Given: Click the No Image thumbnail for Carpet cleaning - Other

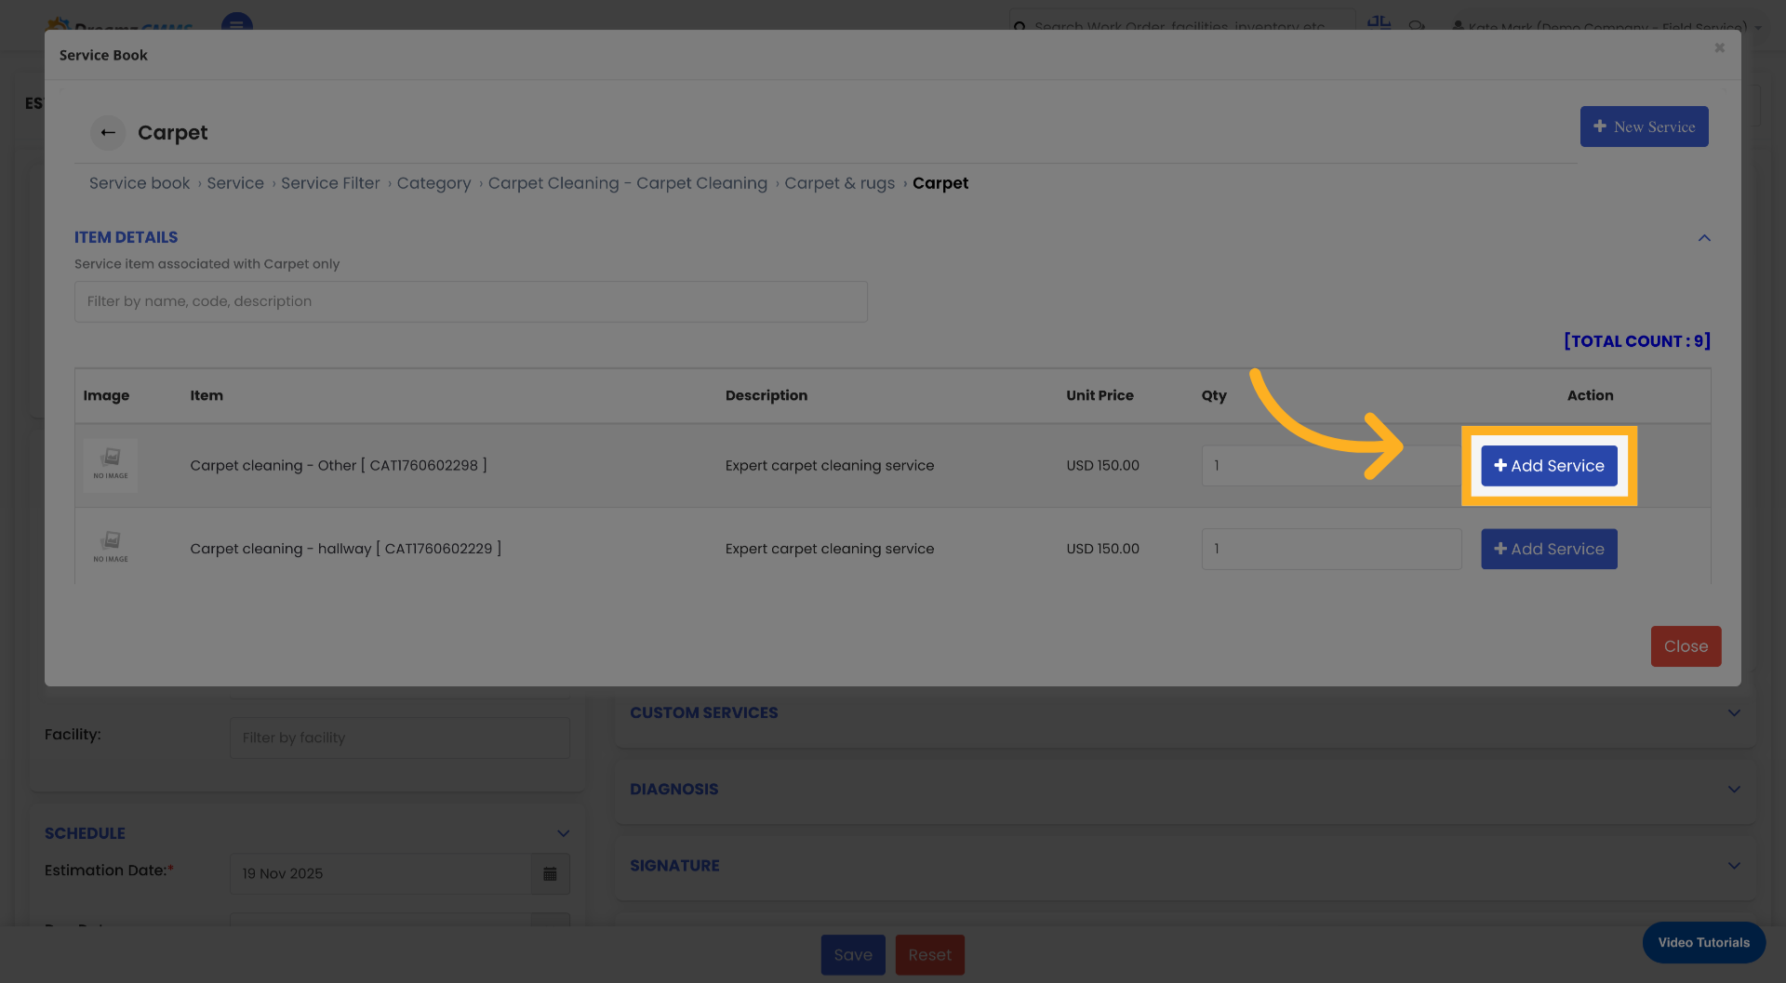Looking at the screenshot, I should point(111,465).
